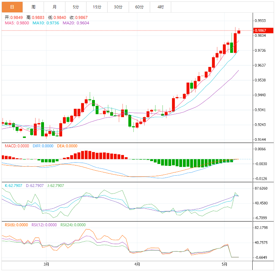Switch to the 月 monthly tab
Viewport: 277px width, 275px height.
click(55, 7)
